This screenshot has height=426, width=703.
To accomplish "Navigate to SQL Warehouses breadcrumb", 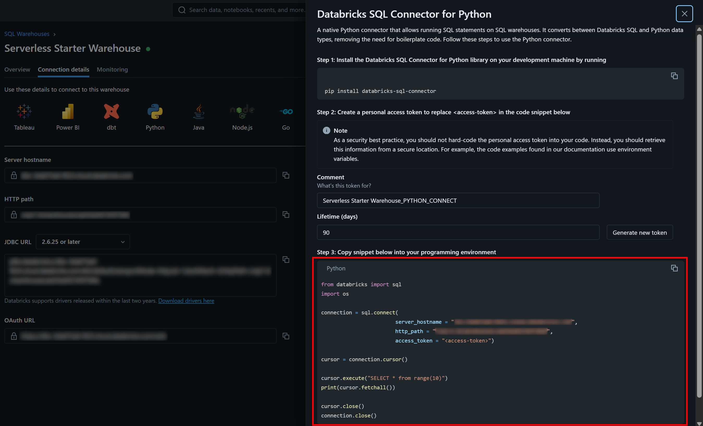I will pos(27,34).
